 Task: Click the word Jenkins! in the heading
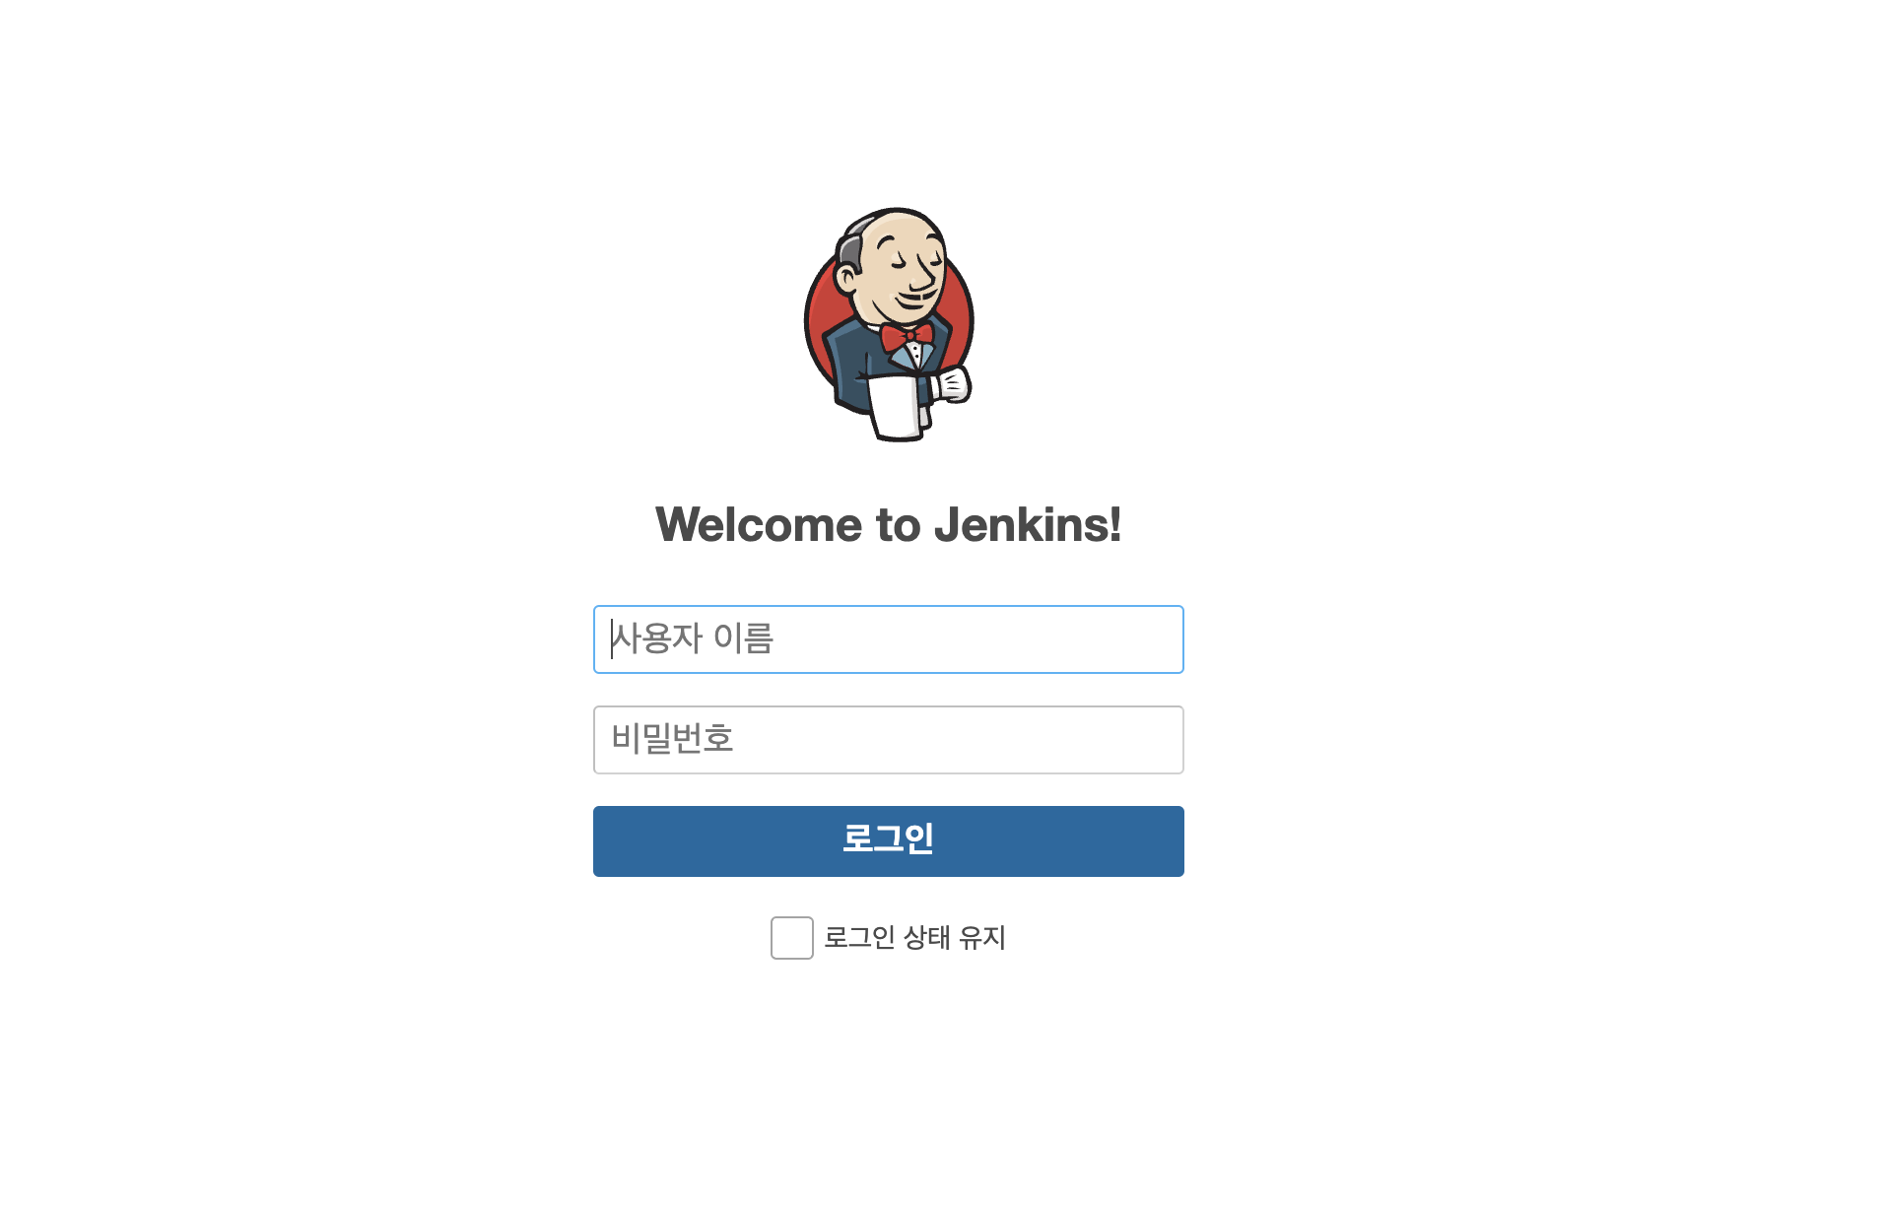(x=1028, y=524)
